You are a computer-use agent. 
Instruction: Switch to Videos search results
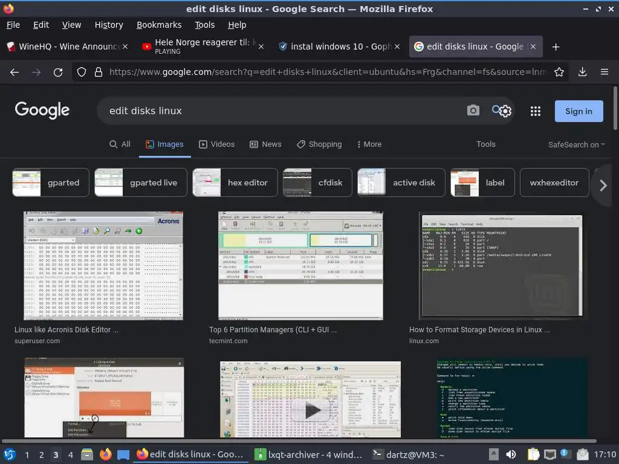pos(217,144)
